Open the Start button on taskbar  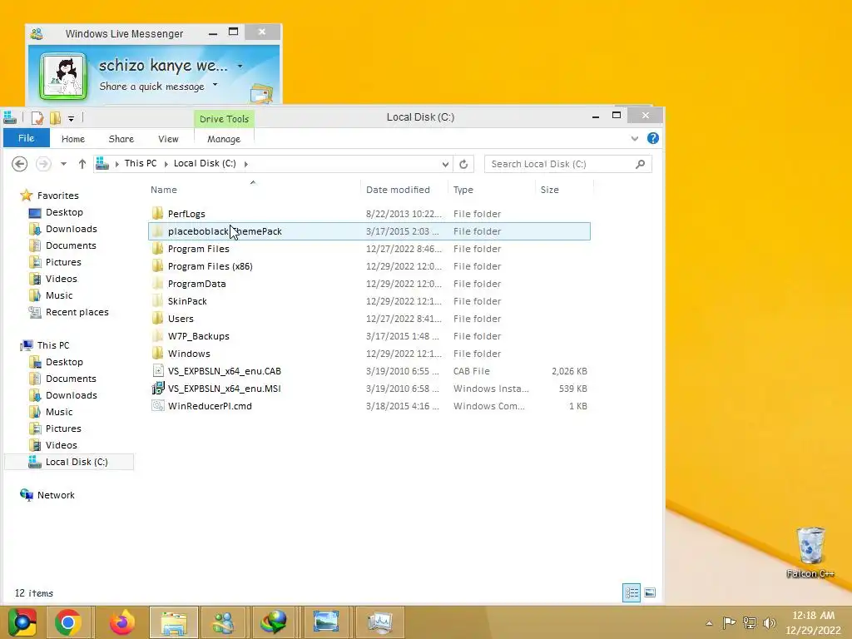click(x=22, y=622)
